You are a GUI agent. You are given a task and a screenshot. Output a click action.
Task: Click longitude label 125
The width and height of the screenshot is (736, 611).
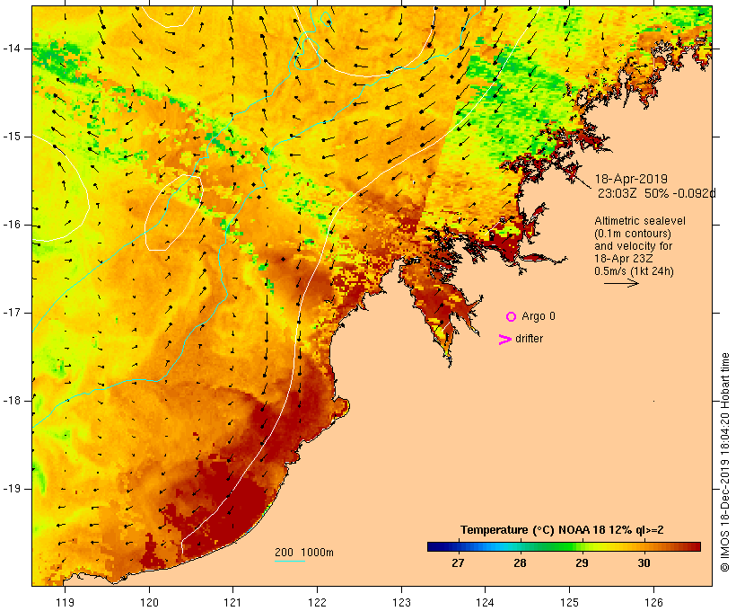[x=569, y=602]
